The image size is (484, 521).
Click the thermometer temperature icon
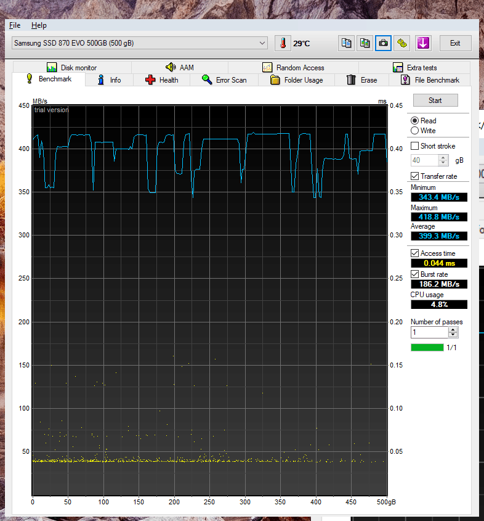coord(283,43)
